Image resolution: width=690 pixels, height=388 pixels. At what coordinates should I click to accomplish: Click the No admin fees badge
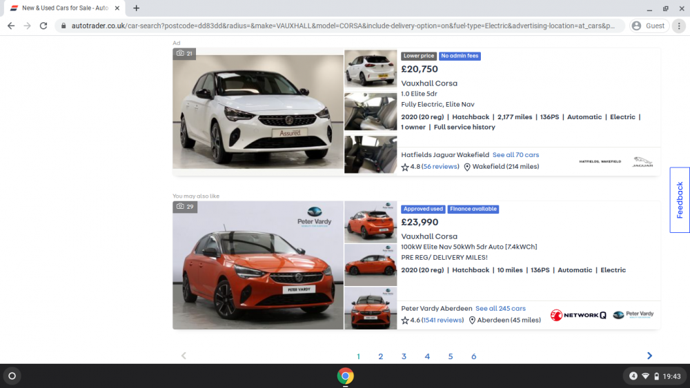(460, 56)
